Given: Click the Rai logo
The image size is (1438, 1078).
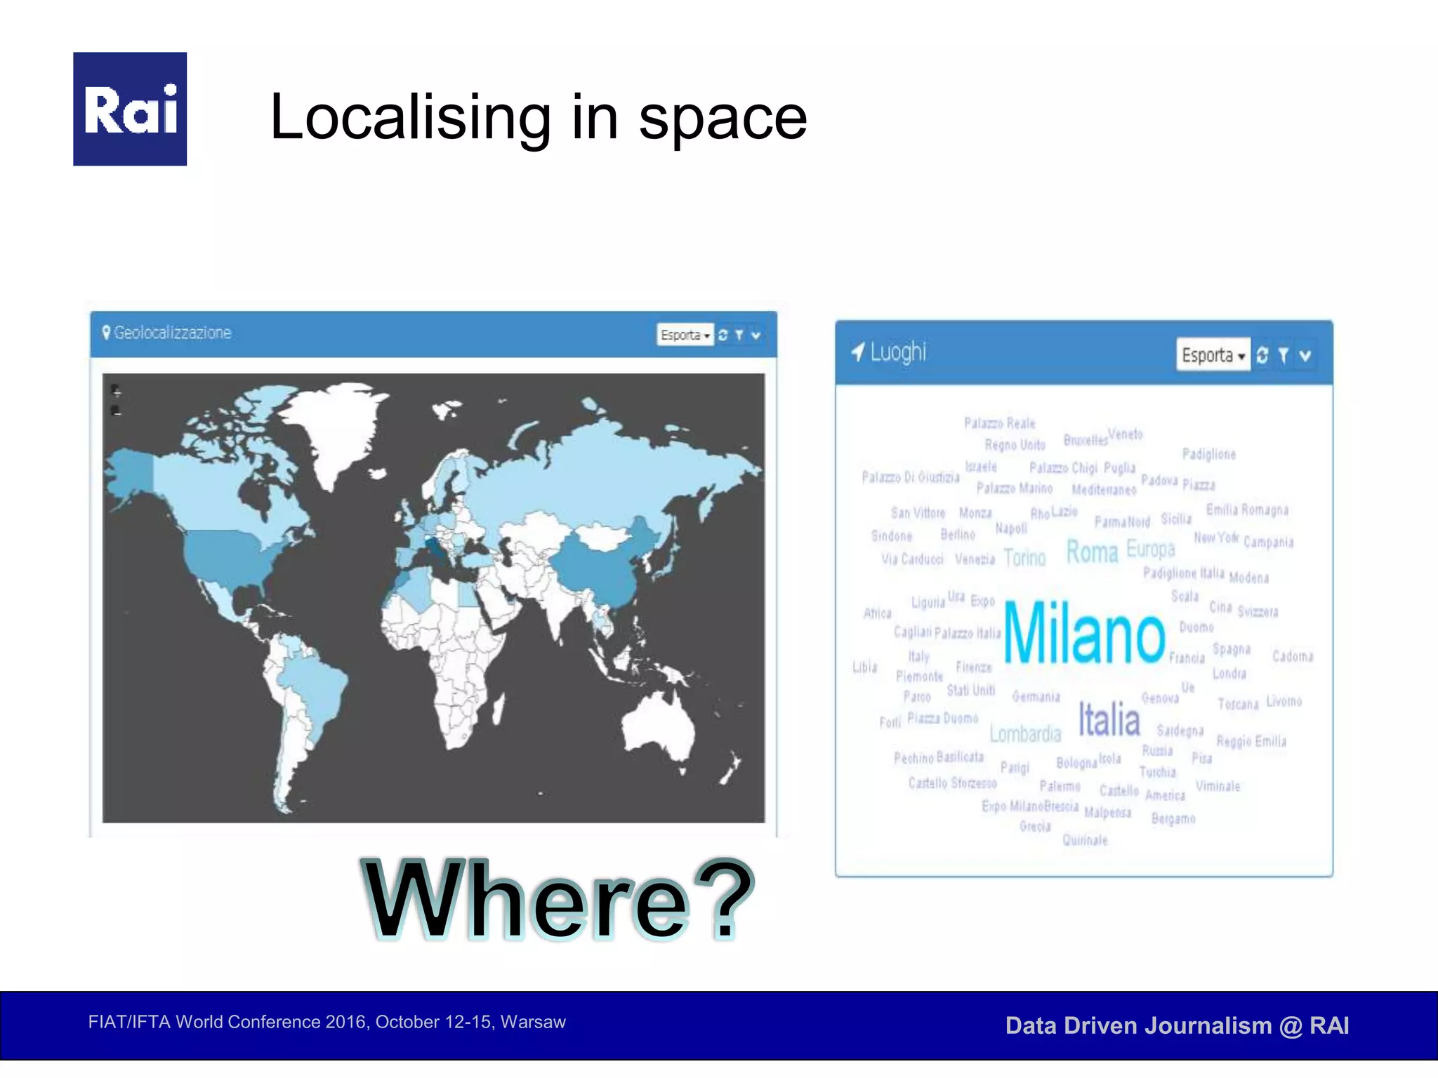Looking at the screenshot, I should point(130,109).
